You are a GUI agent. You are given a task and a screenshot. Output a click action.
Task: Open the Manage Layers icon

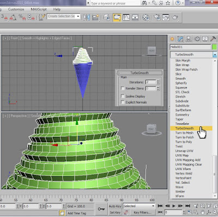coord(107,17)
